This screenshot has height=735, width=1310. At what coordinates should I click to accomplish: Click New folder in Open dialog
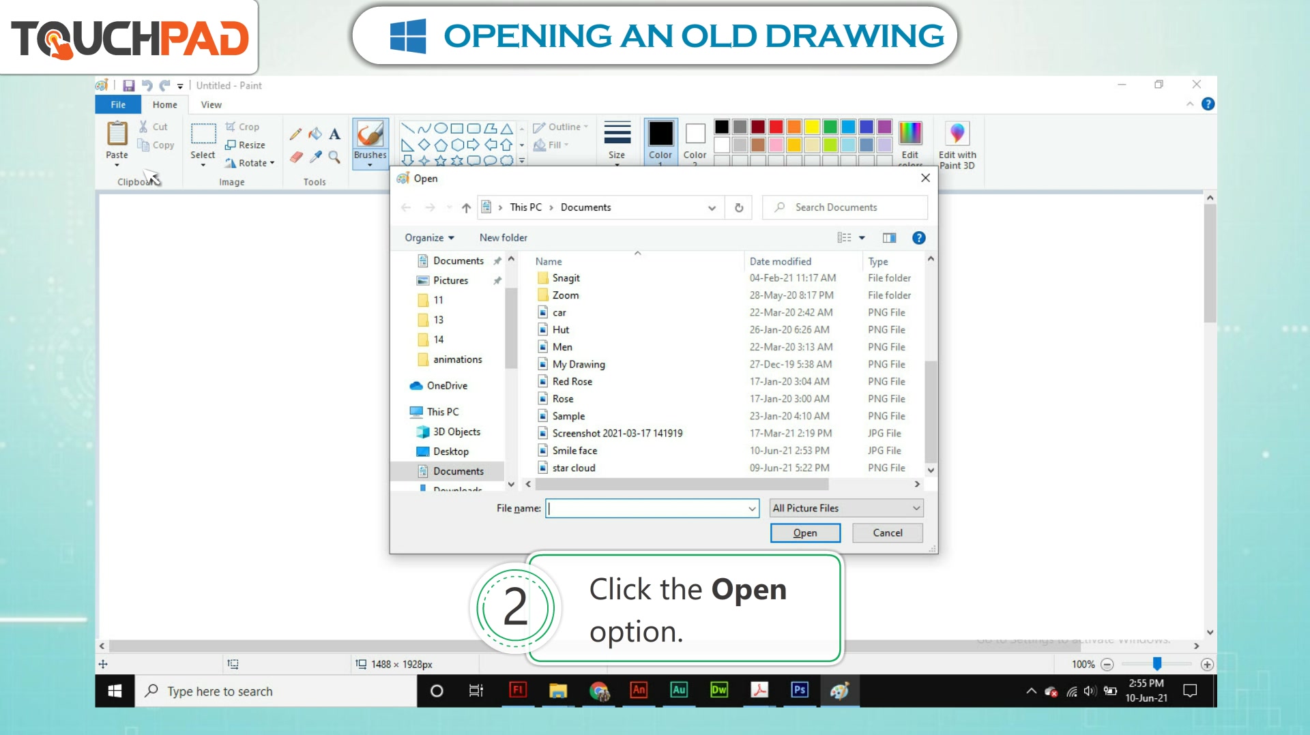pos(504,237)
